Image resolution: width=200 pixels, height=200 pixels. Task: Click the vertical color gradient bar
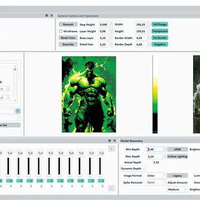click(x=155, y=94)
